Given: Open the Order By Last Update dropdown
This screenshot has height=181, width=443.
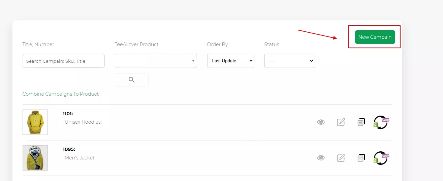Looking at the screenshot, I should pos(231,61).
